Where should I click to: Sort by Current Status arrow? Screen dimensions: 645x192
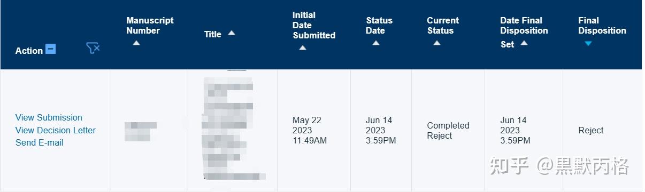(x=437, y=43)
